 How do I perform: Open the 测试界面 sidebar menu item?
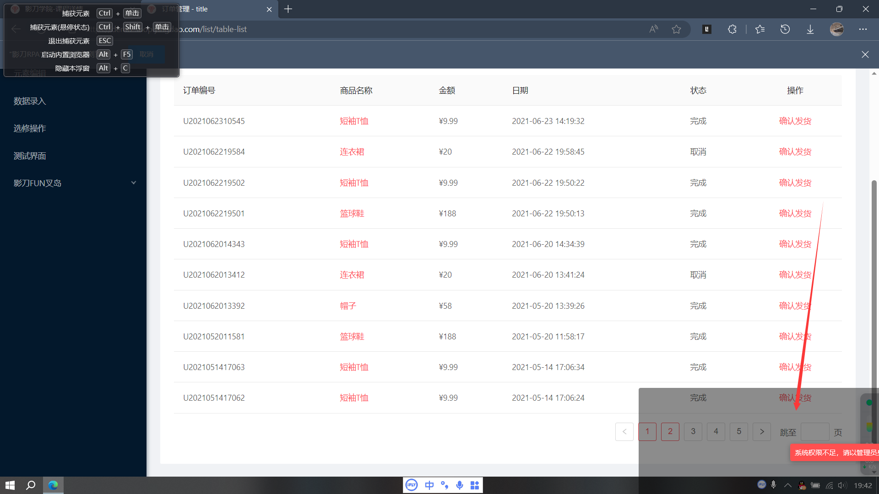(30, 156)
